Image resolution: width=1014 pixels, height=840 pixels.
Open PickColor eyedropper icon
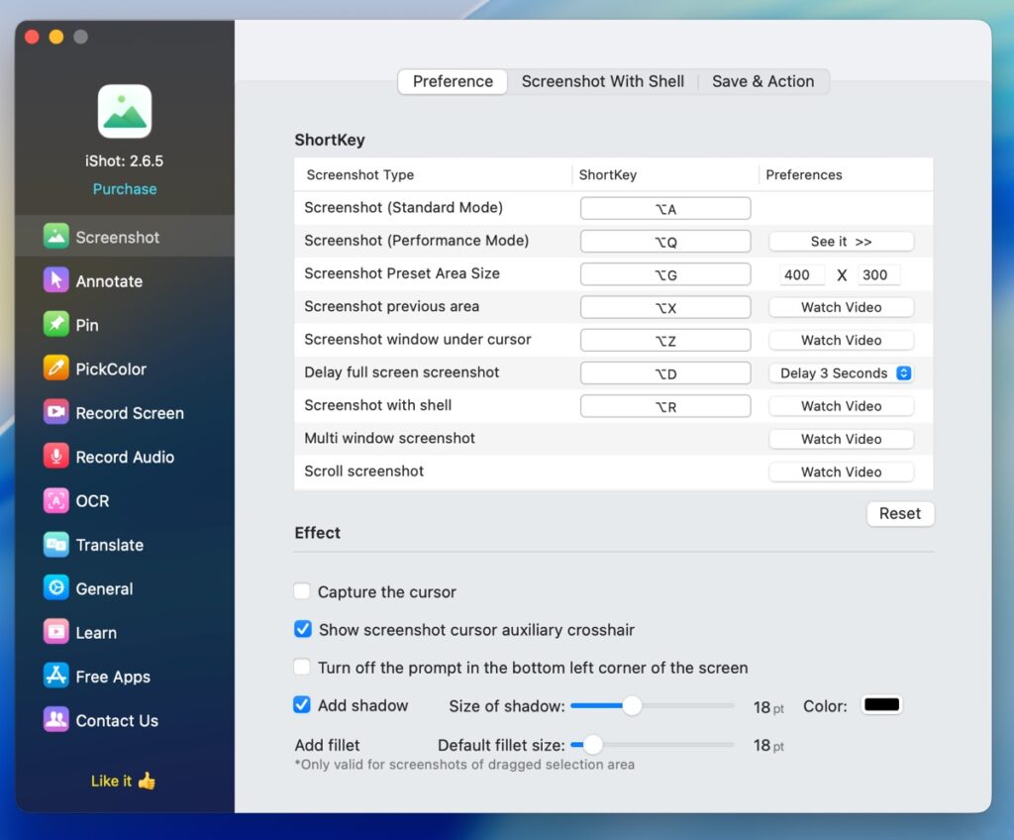[56, 368]
